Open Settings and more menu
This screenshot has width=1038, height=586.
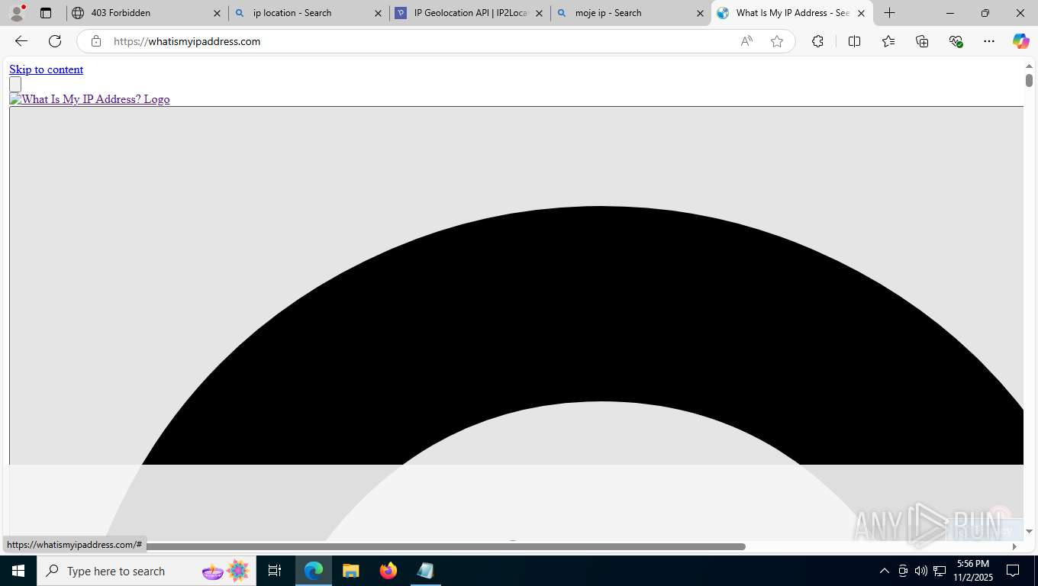tap(989, 41)
